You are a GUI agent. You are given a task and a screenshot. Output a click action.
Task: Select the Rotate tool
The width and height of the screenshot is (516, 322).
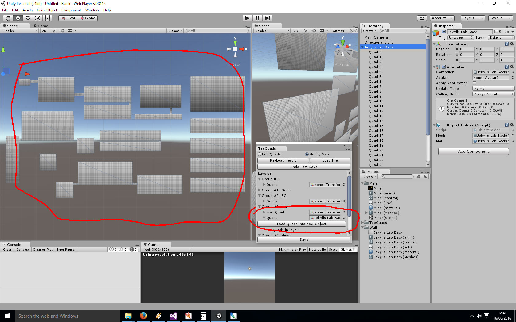28,18
